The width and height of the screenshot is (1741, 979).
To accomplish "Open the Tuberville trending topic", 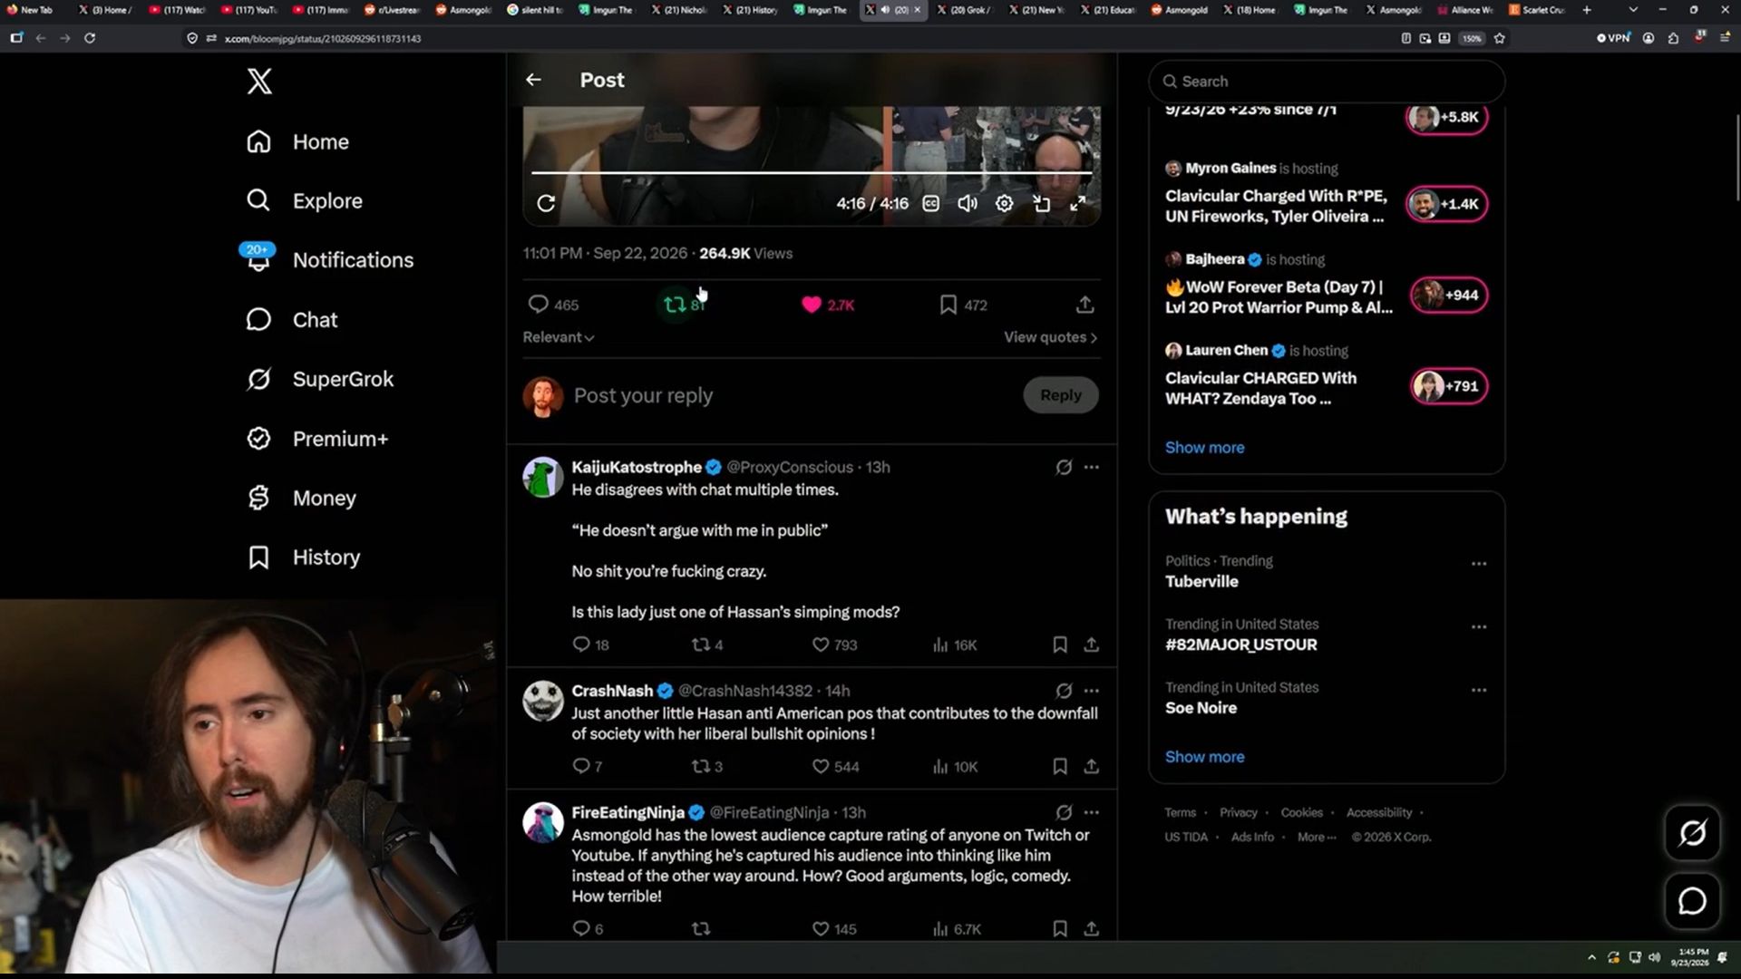I will [1201, 582].
